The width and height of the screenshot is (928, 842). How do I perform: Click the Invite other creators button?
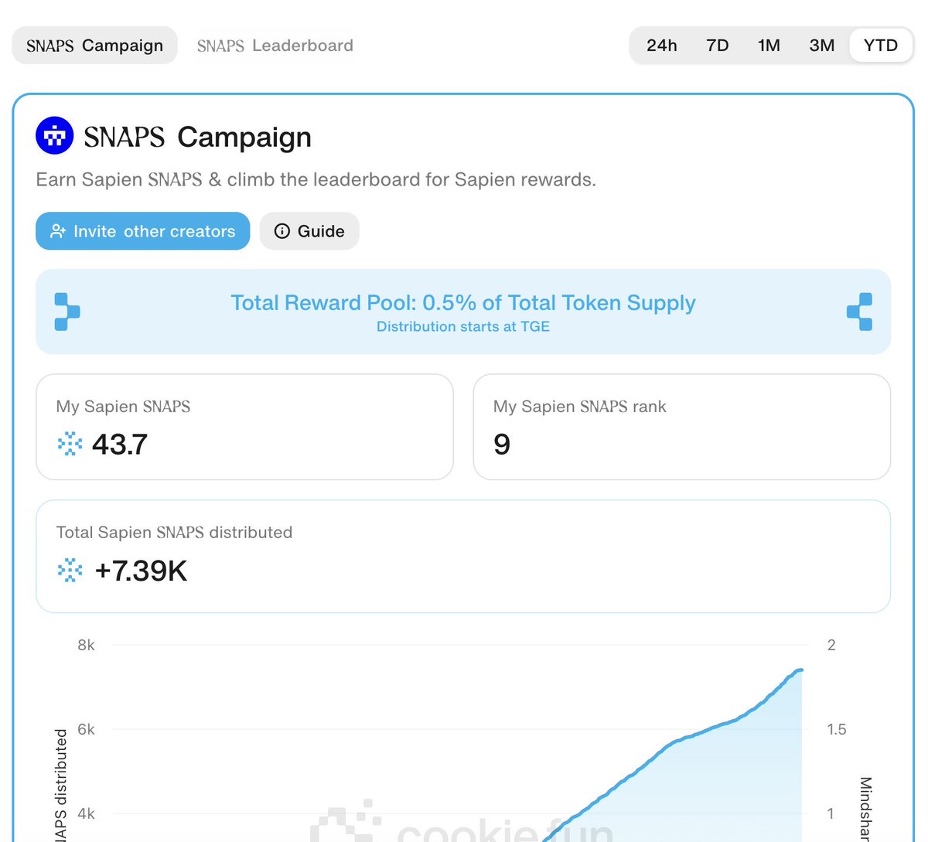click(x=142, y=231)
